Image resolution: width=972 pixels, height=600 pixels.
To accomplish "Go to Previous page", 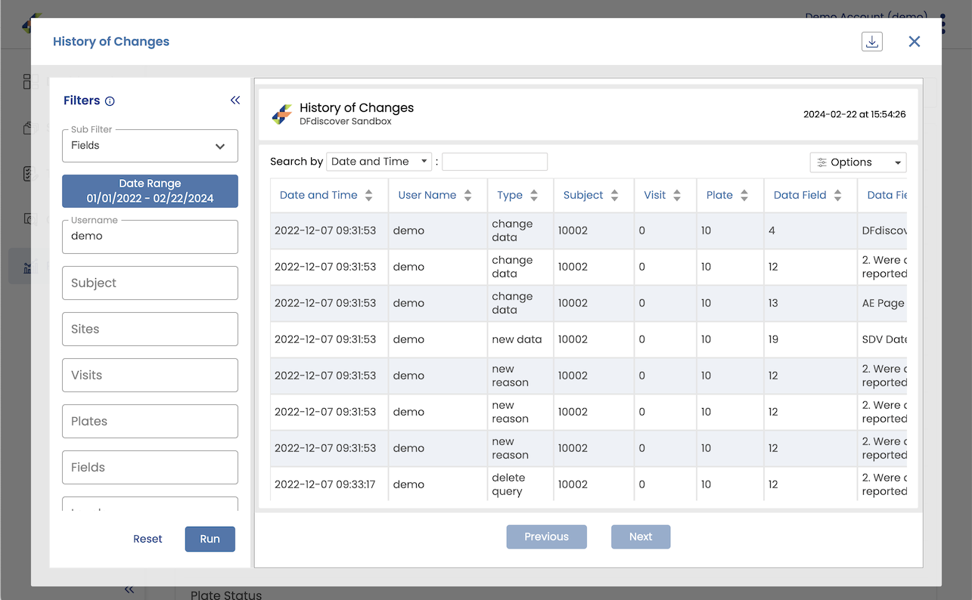I will pos(546,537).
